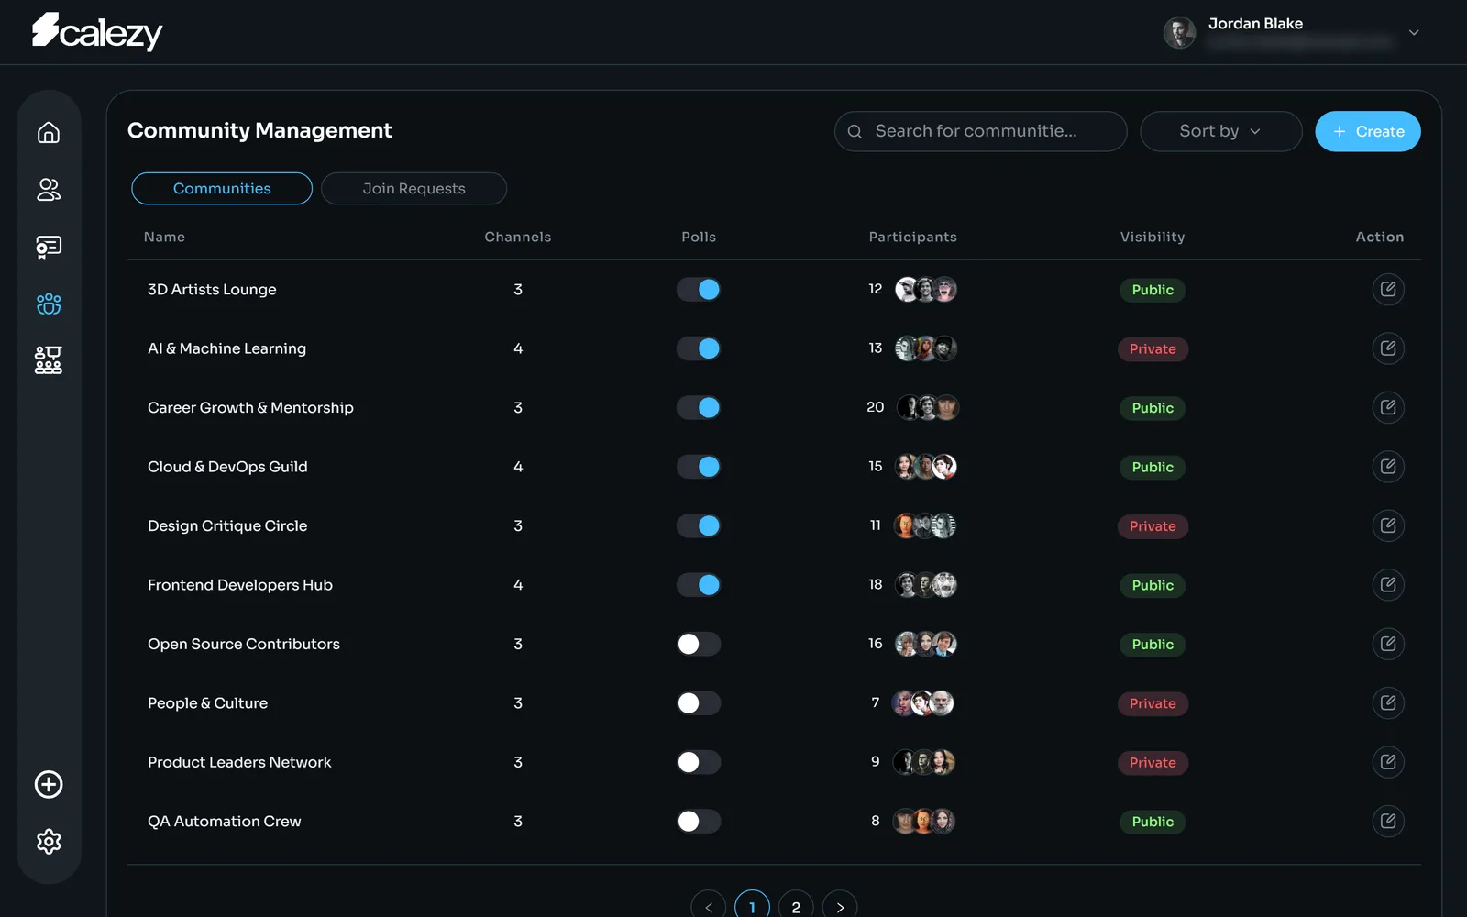
Task: Open the chat feed icon in sidebar
Action: tap(49, 247)
